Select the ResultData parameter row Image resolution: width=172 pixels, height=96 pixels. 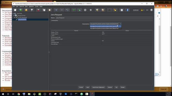[x=102, y=44]
